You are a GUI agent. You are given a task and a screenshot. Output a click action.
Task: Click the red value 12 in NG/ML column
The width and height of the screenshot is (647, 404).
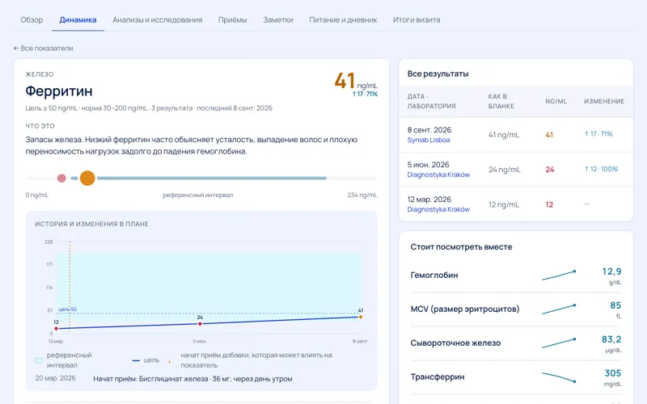pos(549,204)
